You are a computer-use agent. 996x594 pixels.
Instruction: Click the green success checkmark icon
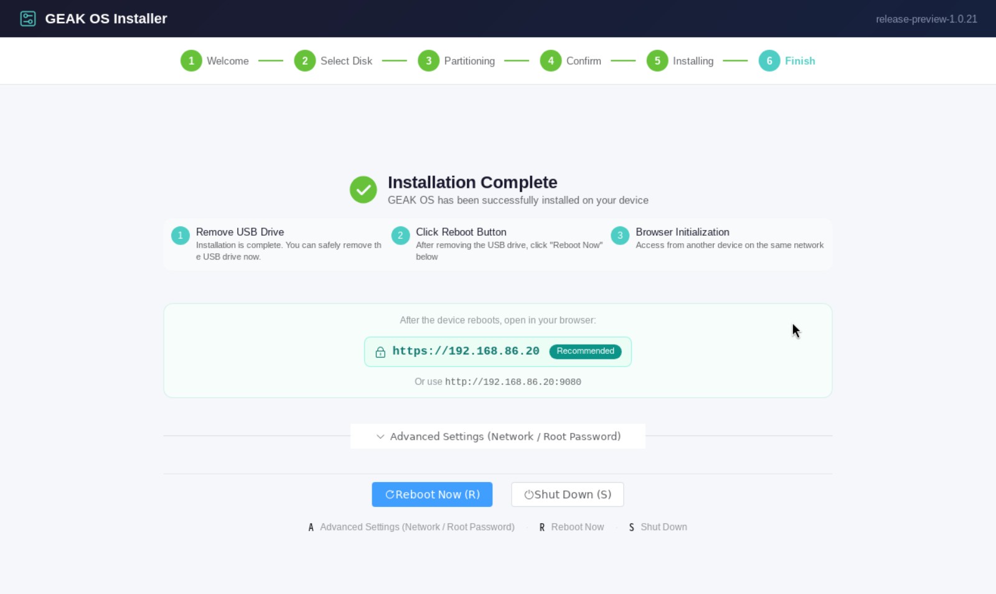(x=363, y=190)
